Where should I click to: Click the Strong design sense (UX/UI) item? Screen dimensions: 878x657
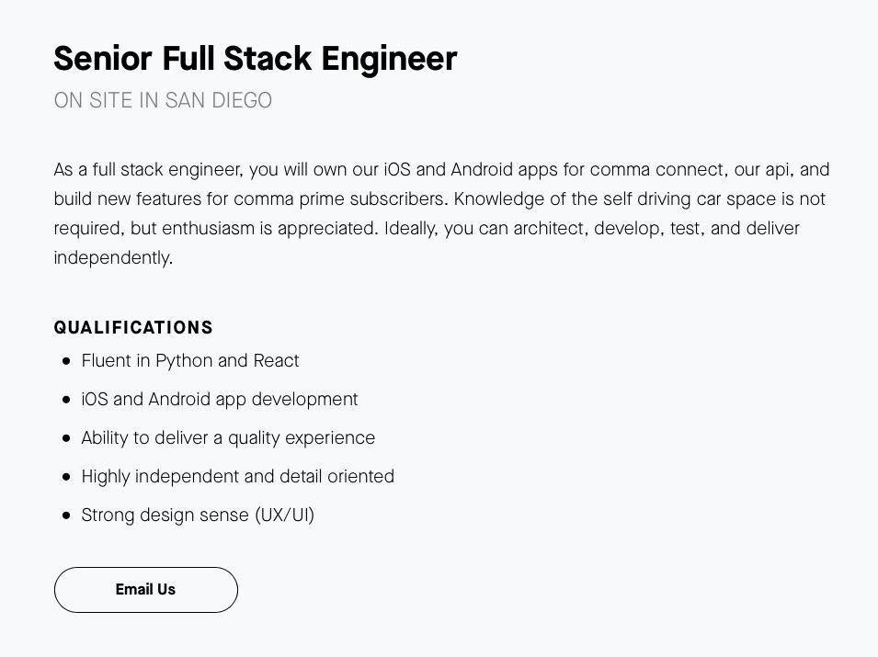point(198,515)
